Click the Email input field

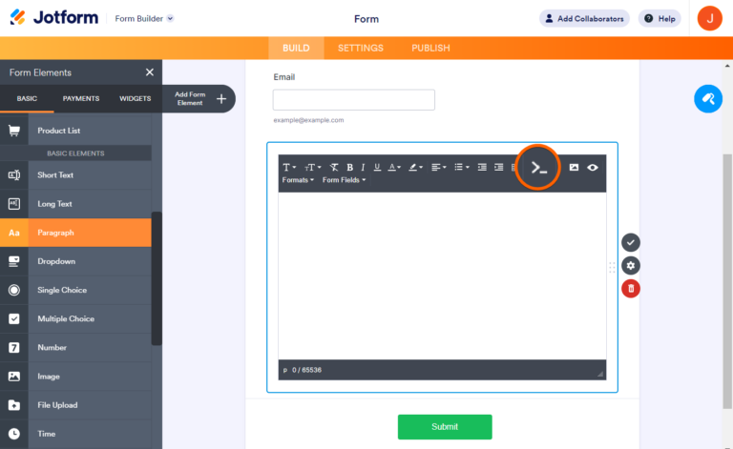click(x=354, y=100)
